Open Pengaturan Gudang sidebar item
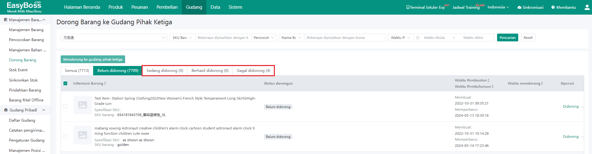 (27, 140)
